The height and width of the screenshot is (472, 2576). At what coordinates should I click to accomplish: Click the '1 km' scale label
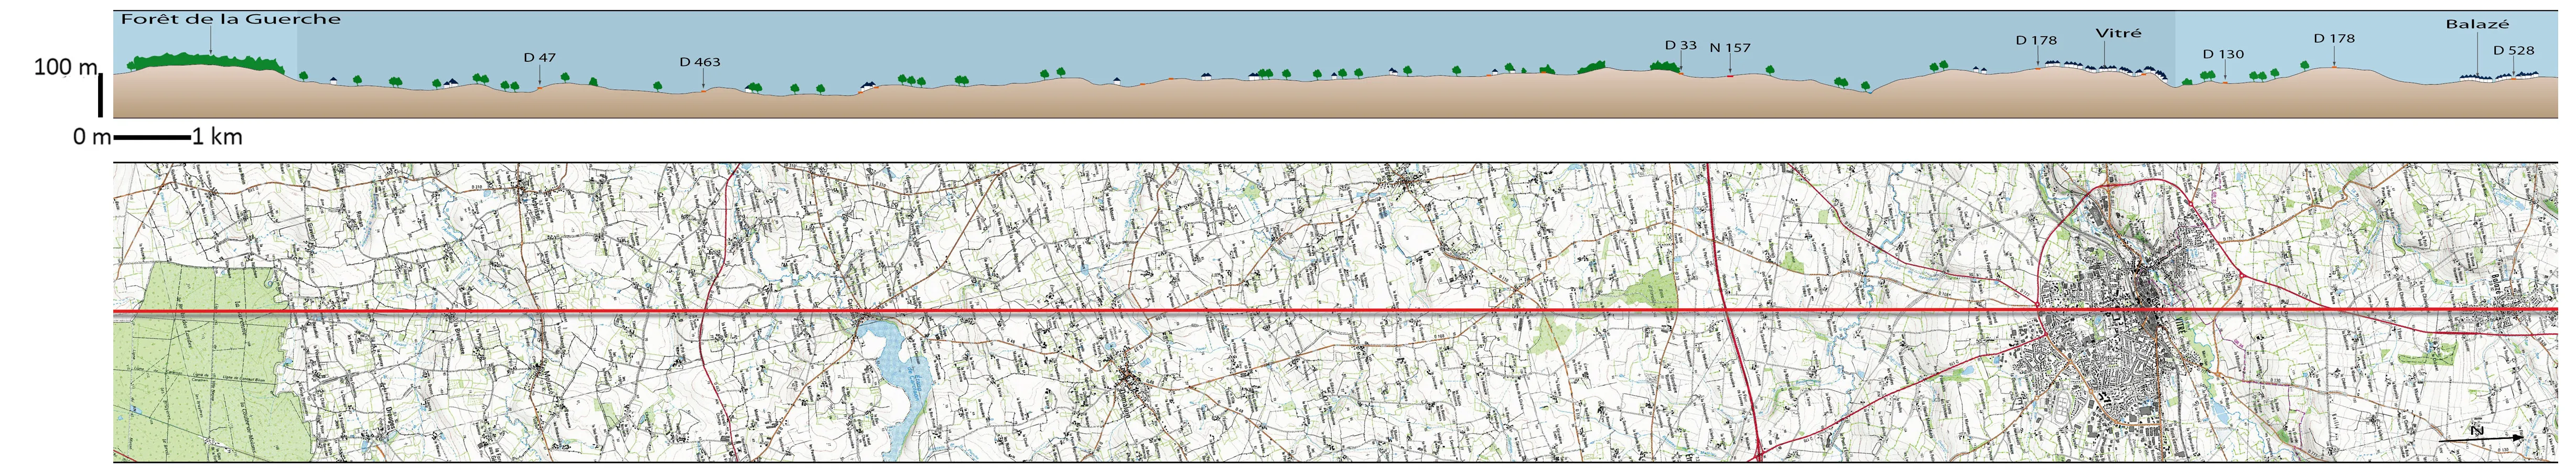(218, 137)
